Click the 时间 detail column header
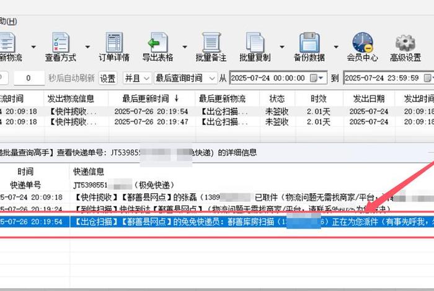Screen dimensions: 434x291 point(25,172)
